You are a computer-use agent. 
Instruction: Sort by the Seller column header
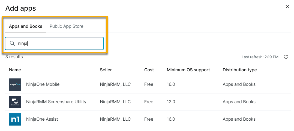click(106, 70)
